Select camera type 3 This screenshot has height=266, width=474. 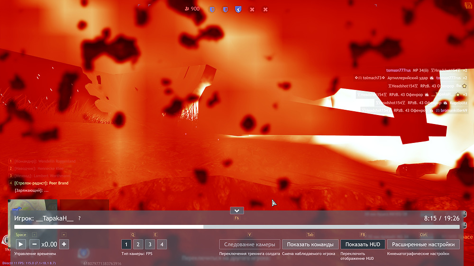click(150, 244)
